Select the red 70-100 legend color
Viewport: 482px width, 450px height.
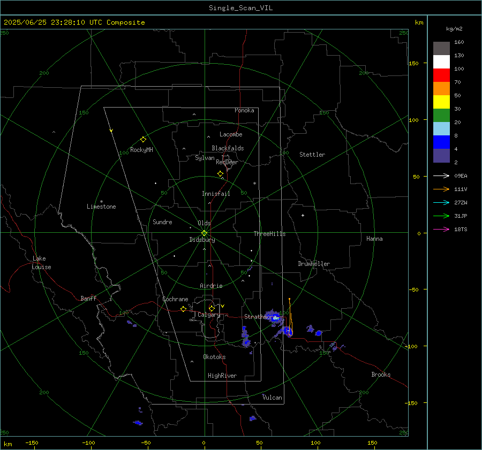(441, 75)
